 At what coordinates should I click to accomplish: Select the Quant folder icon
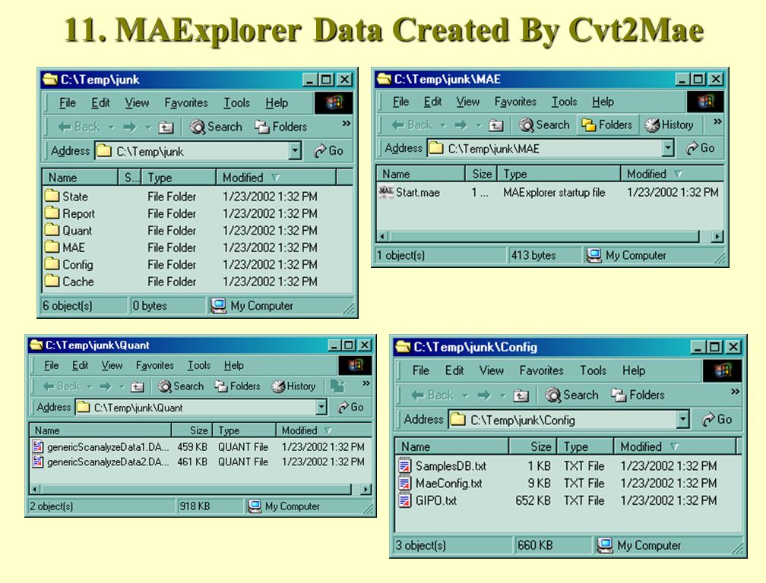point(52,230)
